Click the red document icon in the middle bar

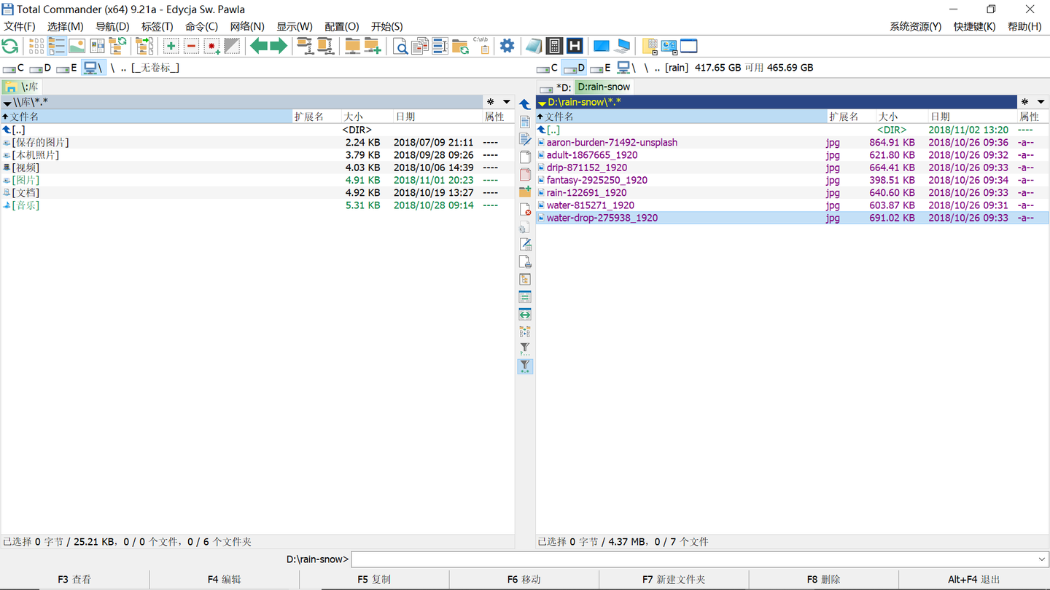point(525,175)
